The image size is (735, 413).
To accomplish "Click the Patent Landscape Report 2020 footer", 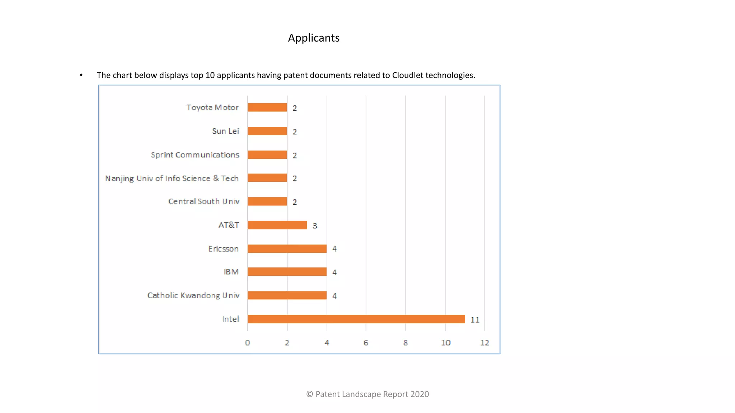I will pyautogui.click(x=367, y=394).
